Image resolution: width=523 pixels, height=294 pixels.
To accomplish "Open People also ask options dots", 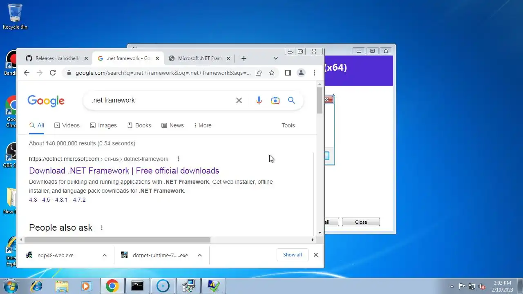I will pyautogui.click(x=102, y=228).
